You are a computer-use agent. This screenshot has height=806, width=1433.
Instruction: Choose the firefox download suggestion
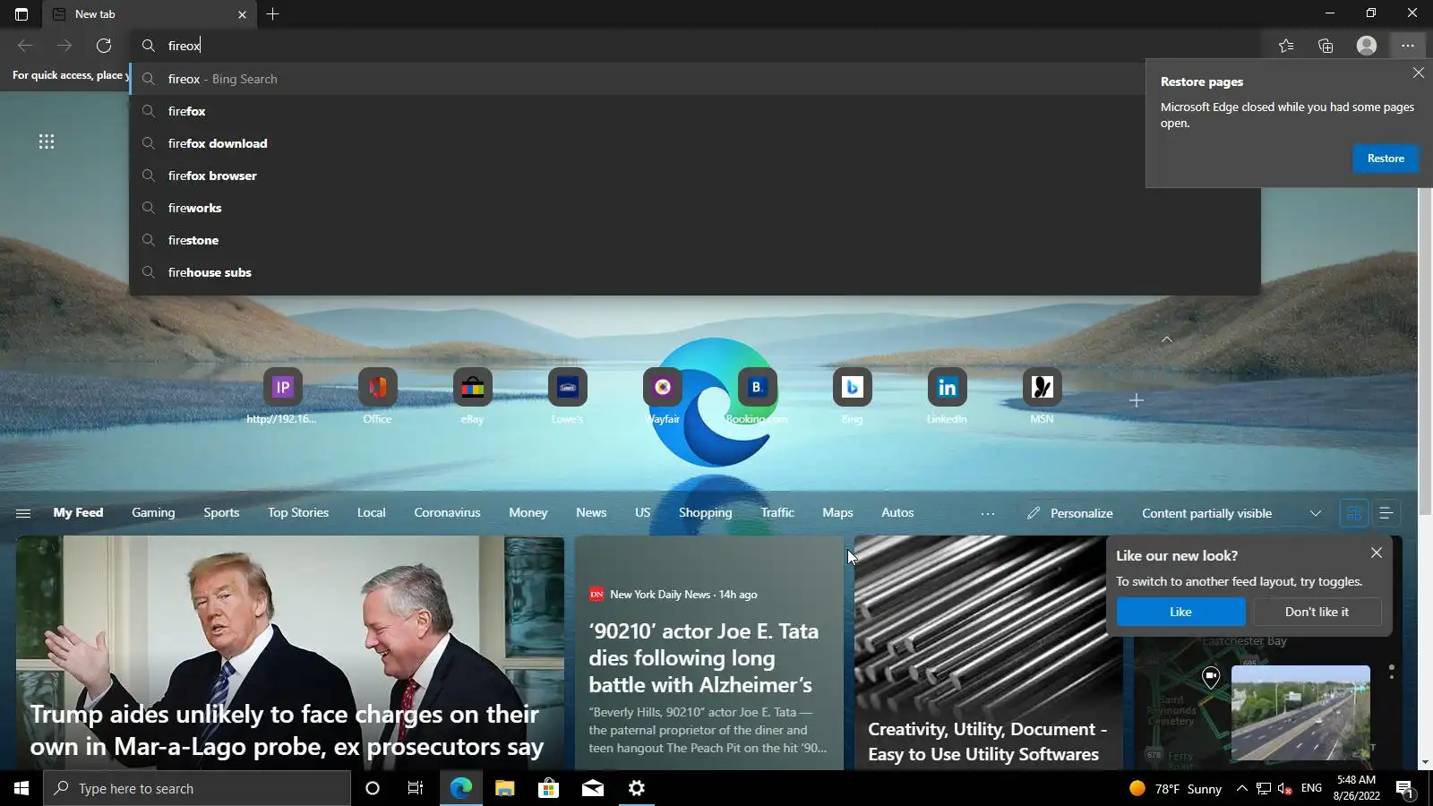(695, 143)
